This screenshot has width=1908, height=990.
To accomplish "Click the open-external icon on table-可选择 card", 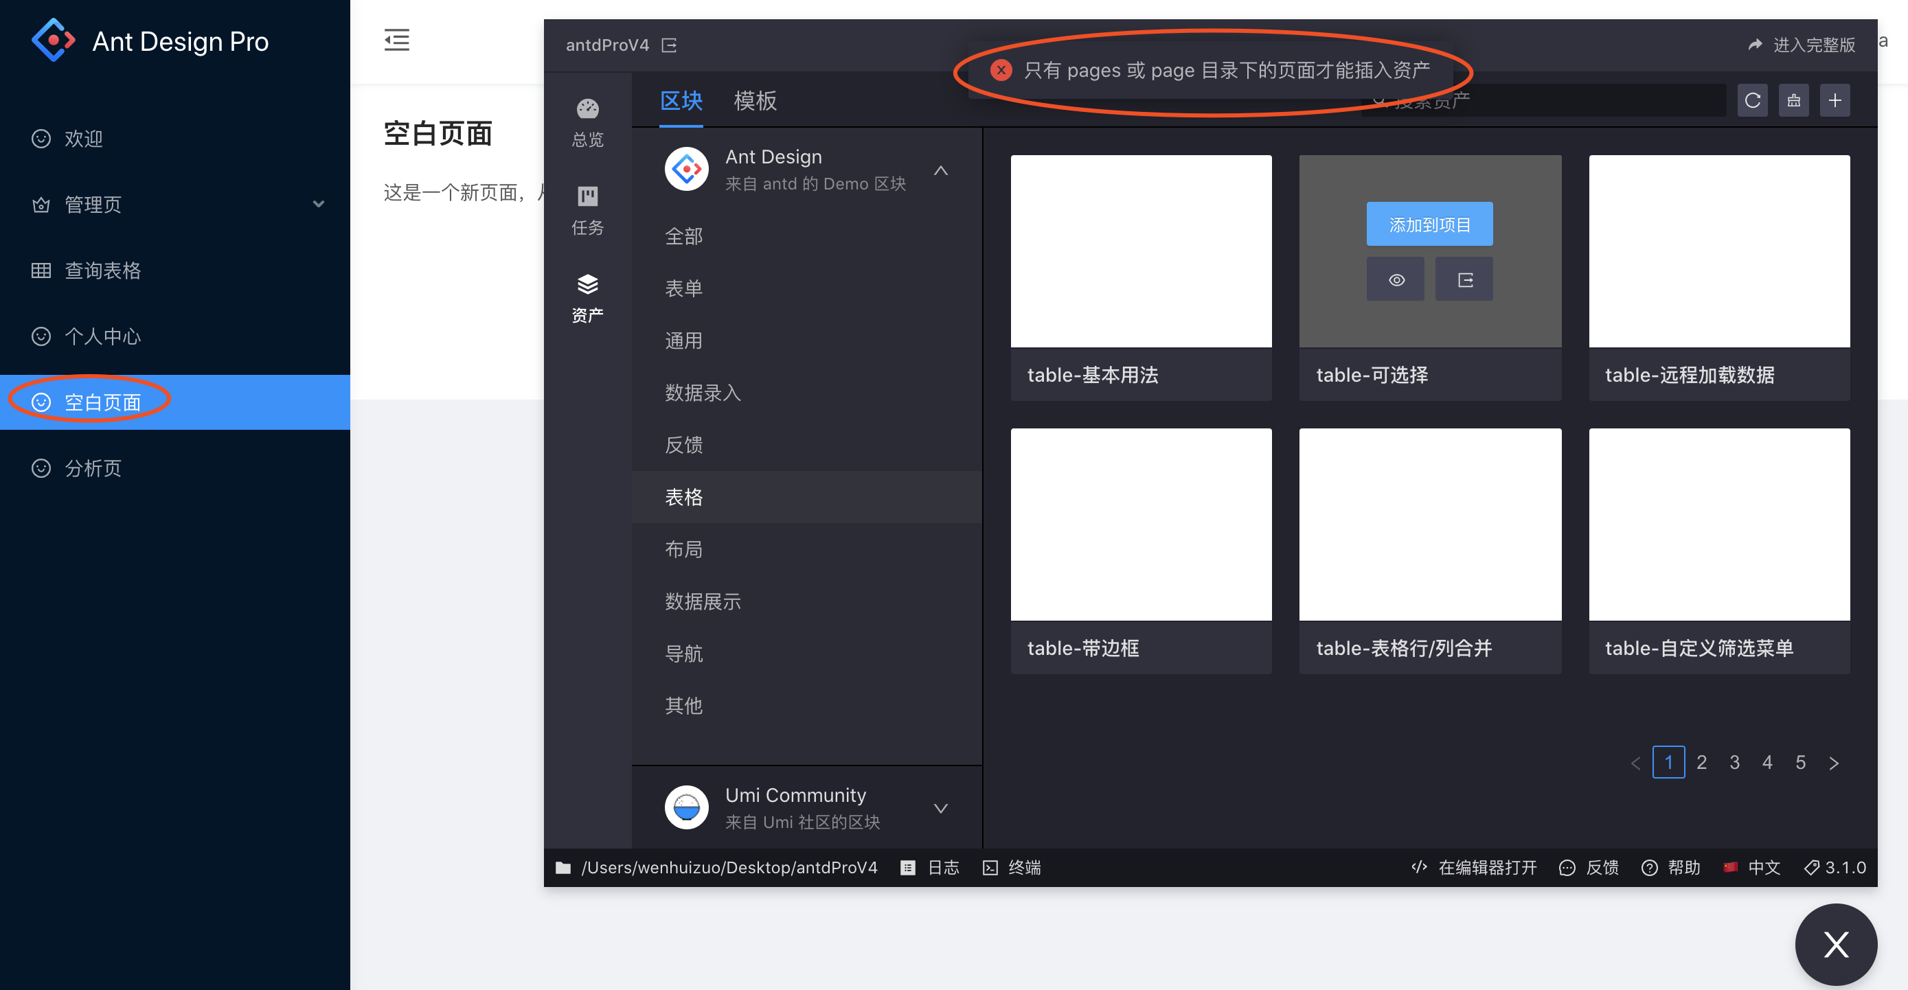I will tap(1464, 279).
